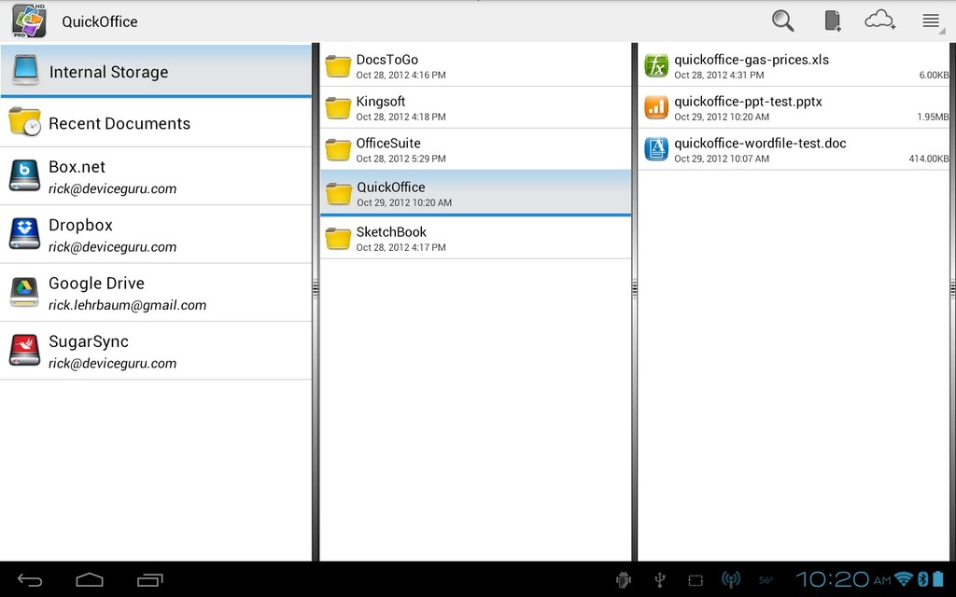Open the search magnifier icon
956x597 pixels.
click(x=782, y=21)
